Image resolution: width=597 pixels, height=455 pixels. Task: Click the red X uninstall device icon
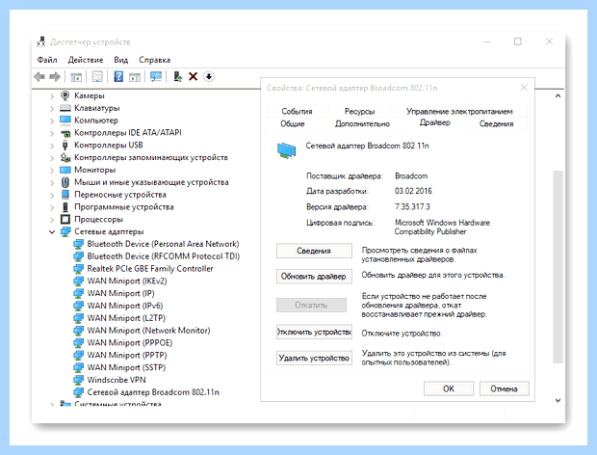(193, 76)
